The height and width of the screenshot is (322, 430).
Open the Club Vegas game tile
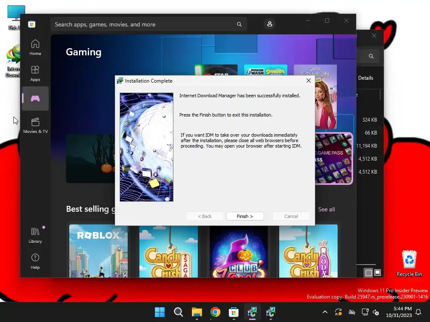[x=239, y=251]
